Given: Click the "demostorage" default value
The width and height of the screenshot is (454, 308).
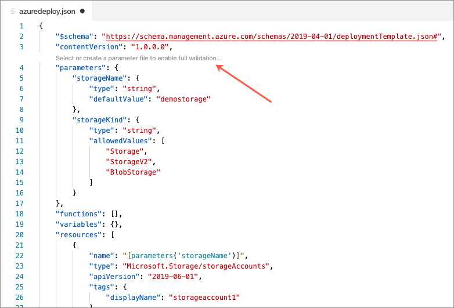Looking at the screenshot, I should [x=183, y=99].
